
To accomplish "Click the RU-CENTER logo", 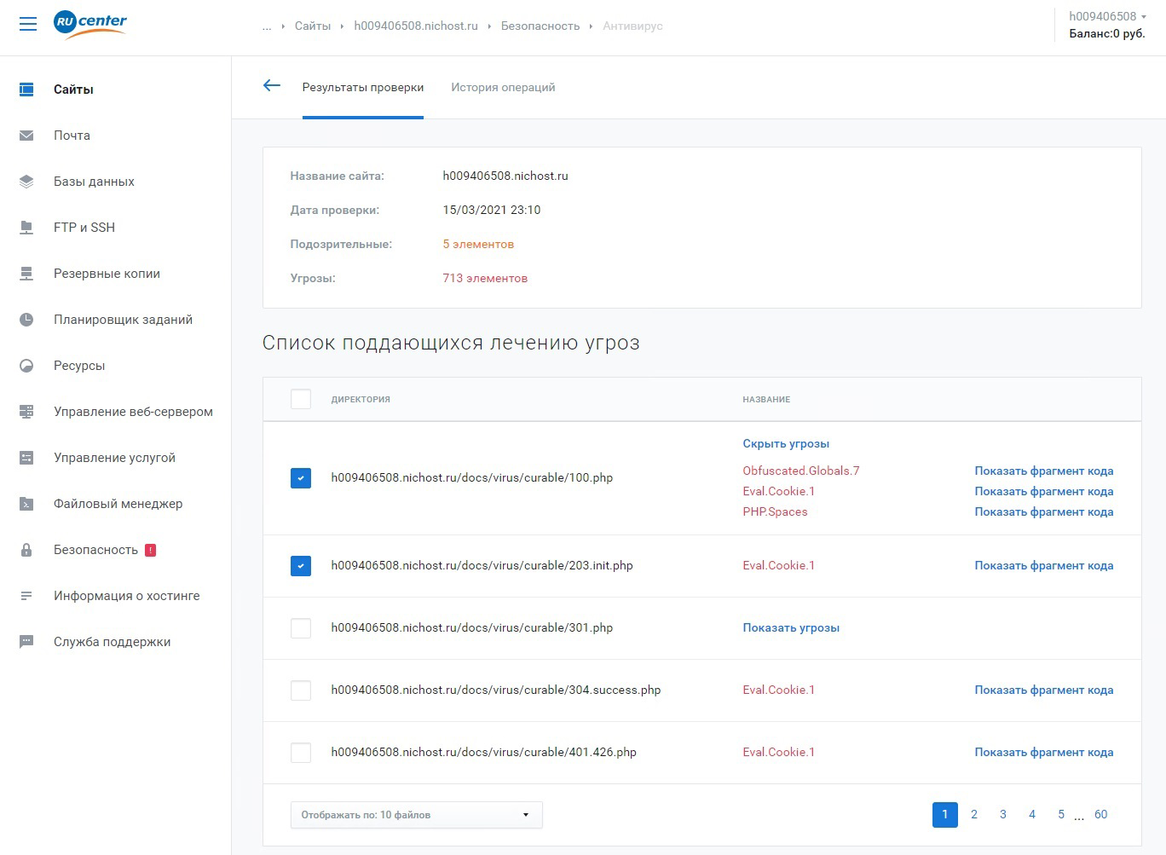I will point(89,24).
